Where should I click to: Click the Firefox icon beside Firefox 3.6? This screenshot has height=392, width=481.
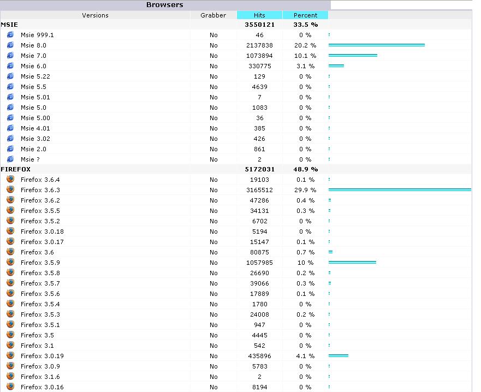(x=10, y=252)
